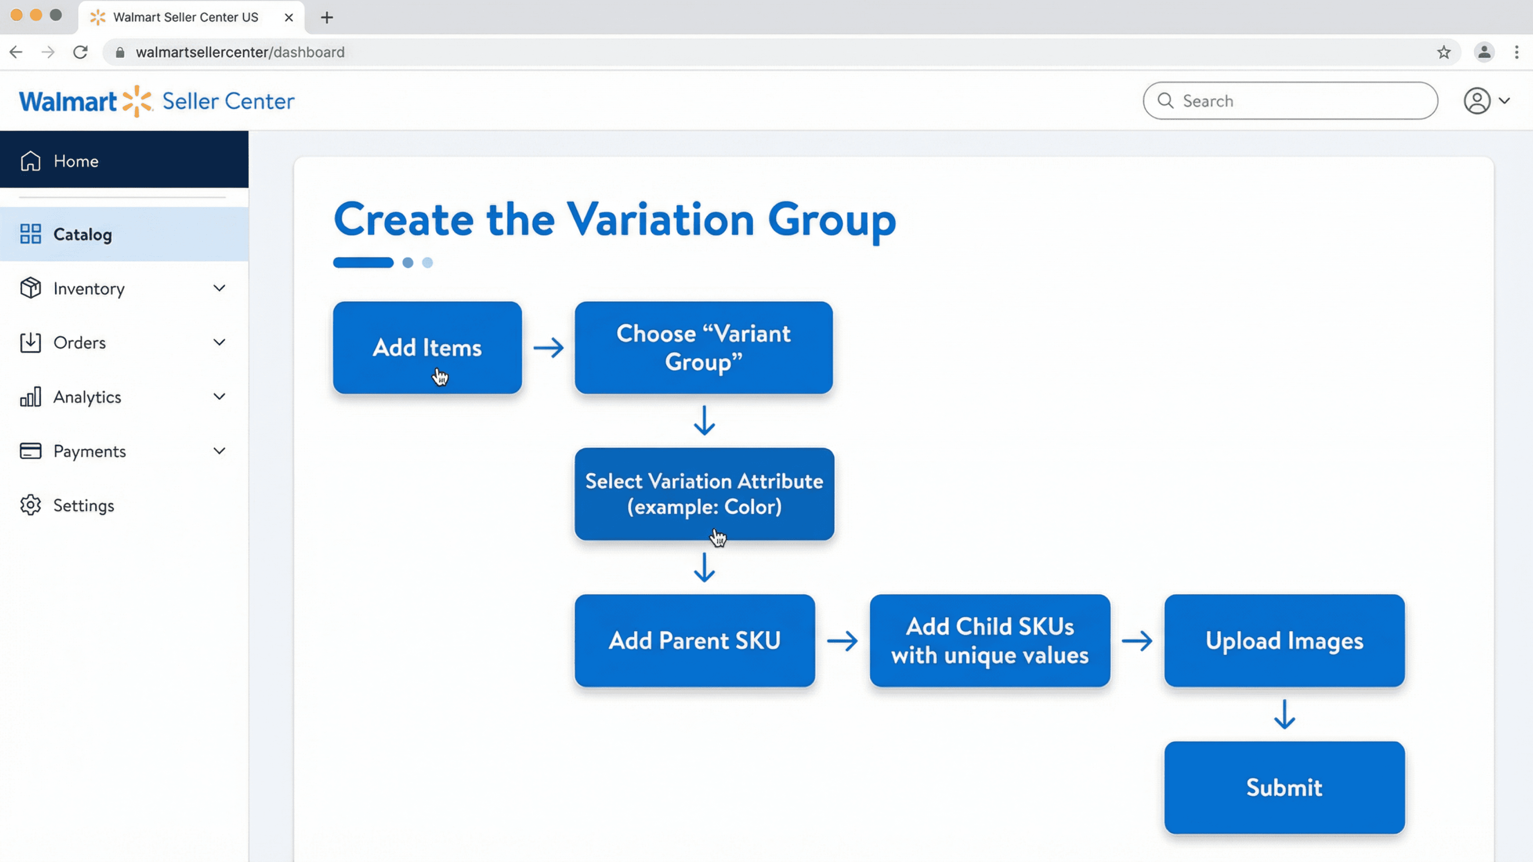Screen dimensions: 1533x862
Task: Click the Payments credit card icon
Action: click(30, 451)
